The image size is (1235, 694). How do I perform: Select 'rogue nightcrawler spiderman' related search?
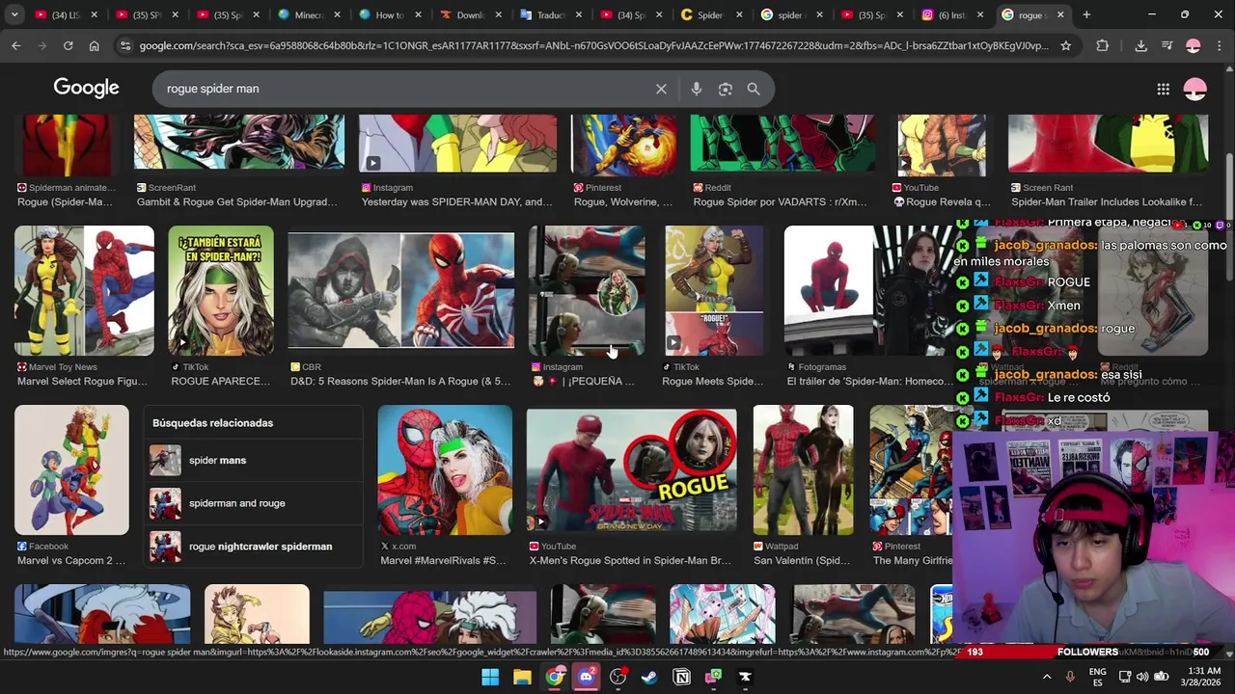(x=254, y=547)
